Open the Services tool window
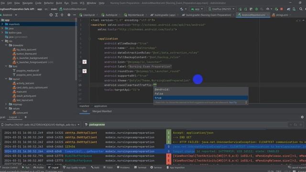The image size is (306, 172). [156, 167]
